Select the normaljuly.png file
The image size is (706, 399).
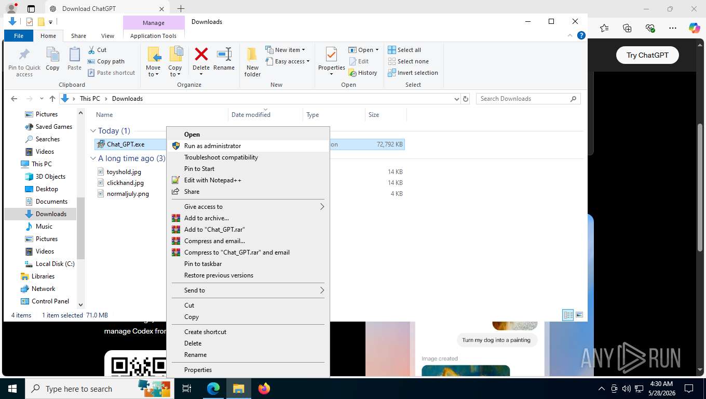point(128,194)
